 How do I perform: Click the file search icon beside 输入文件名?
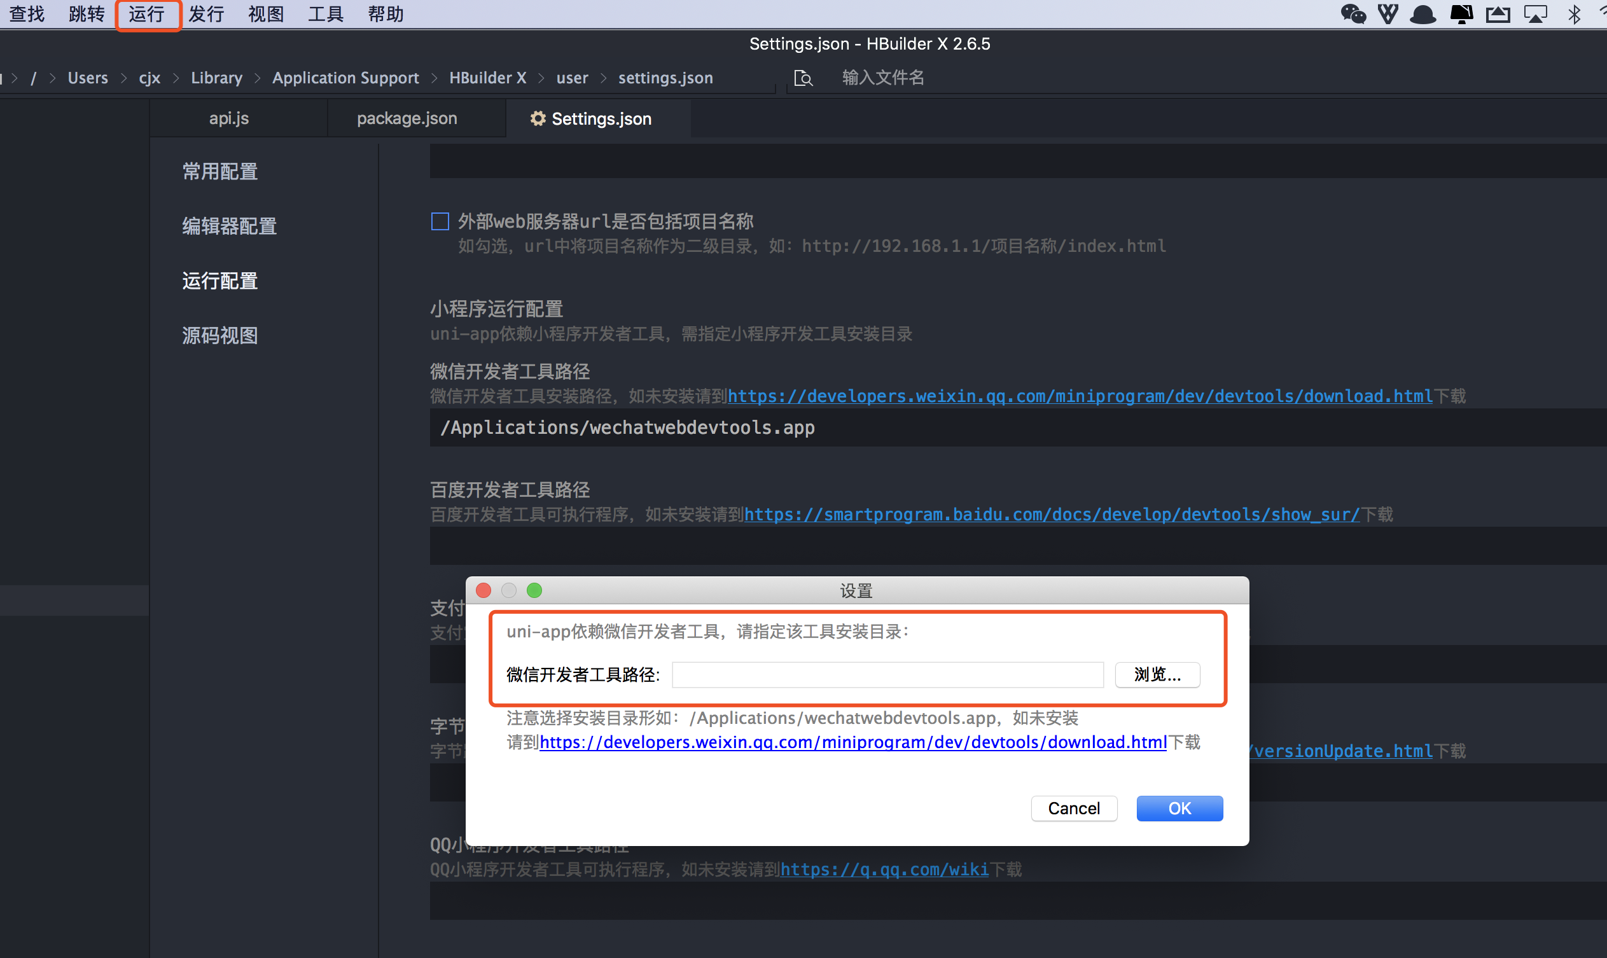pos(803,78)
